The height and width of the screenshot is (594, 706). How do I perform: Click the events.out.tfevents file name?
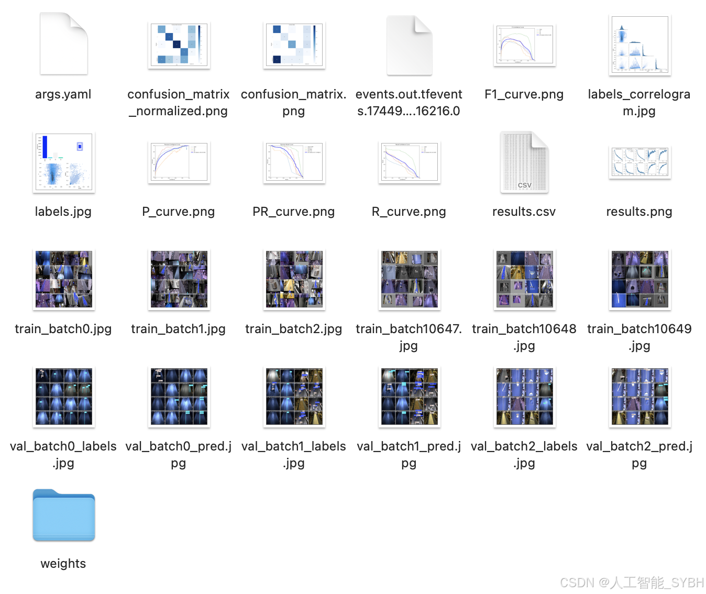tap(409, 103)
